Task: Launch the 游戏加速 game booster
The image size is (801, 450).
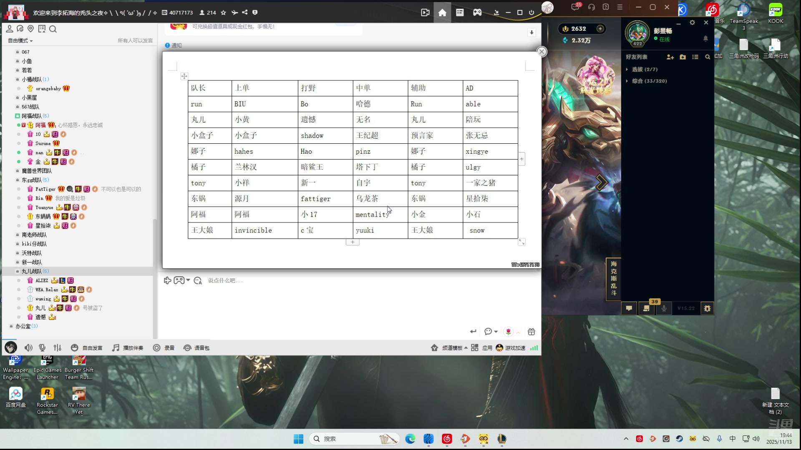Action: 510,348
